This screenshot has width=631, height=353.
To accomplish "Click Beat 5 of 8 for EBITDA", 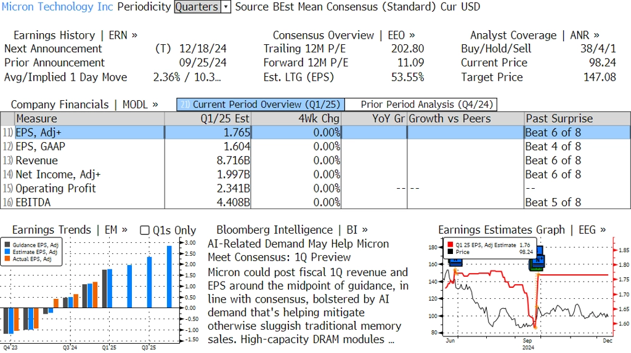I will (553, 202).
